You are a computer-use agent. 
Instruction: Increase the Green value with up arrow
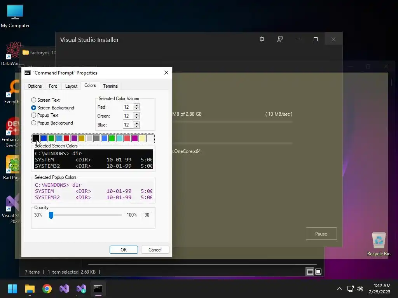point(136,114)
